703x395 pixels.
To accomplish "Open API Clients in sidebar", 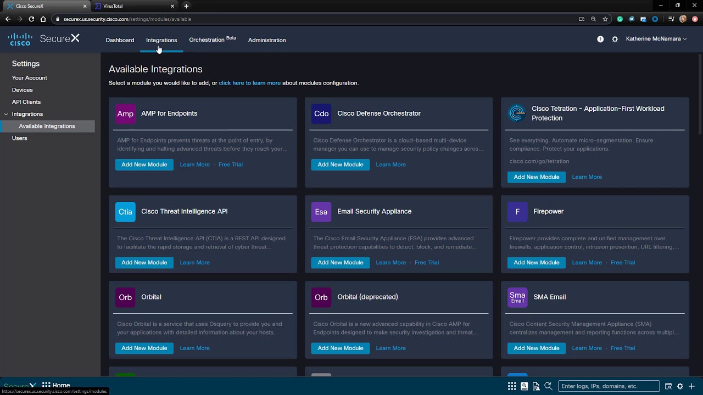I will [26, 102].
